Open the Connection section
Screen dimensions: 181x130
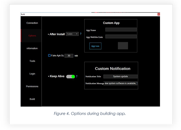point(32,23)
